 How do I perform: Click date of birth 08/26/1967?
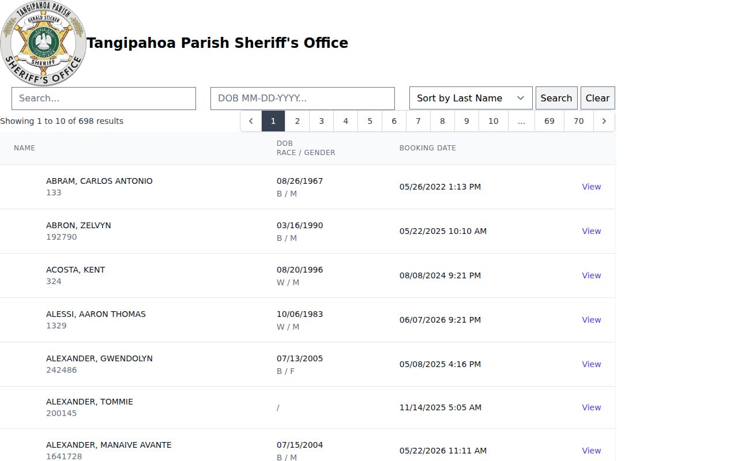(x=300, y=181)
